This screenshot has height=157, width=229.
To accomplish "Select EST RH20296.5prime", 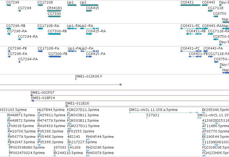I will point(88,150).
